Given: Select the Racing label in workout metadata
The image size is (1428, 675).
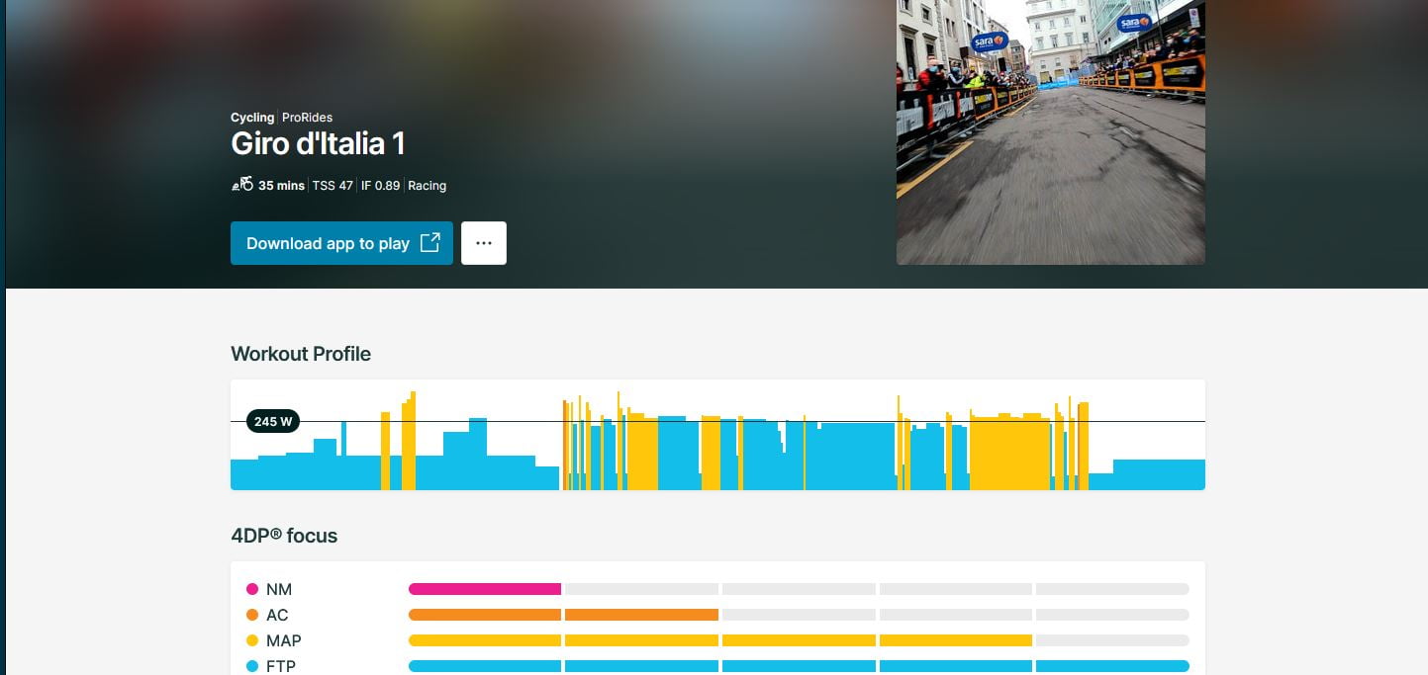Looking at the screenshot, I should click(x=427, y=185).
